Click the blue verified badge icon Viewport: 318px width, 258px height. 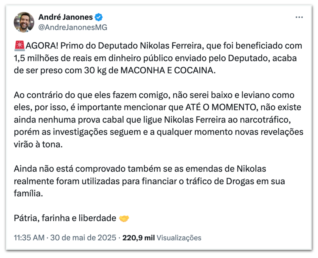click(99, 17)
